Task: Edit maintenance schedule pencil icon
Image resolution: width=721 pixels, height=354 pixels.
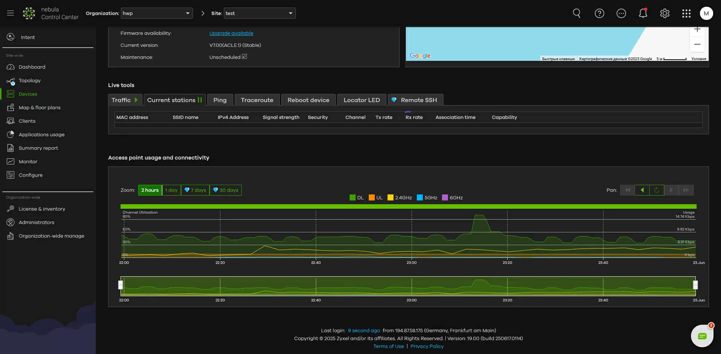Action: tap(244, 57)
